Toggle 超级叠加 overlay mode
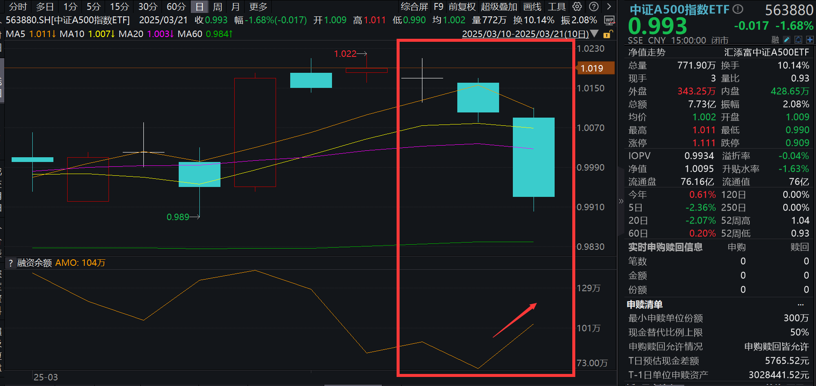The width and height of the screenshot is (816, 386). [499, 7]
